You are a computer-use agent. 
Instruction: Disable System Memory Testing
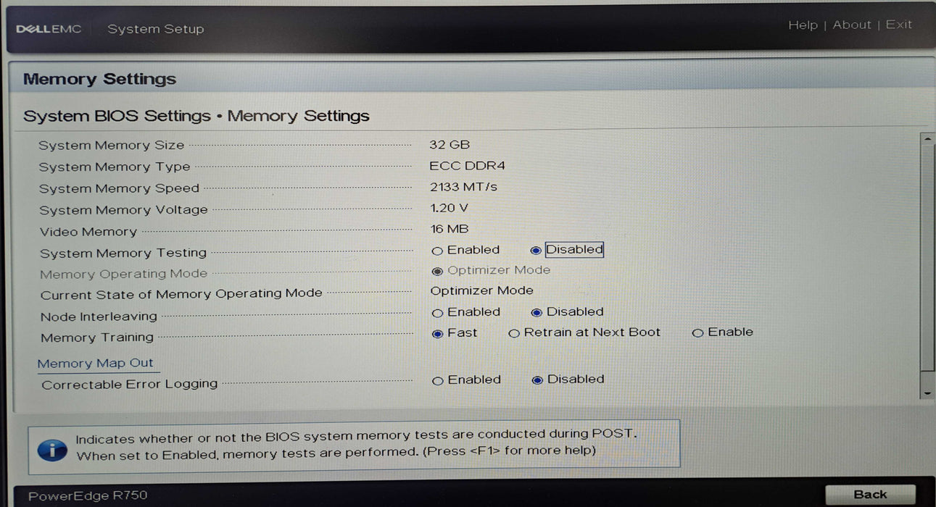pyautogui.click(x=535, y=250)
